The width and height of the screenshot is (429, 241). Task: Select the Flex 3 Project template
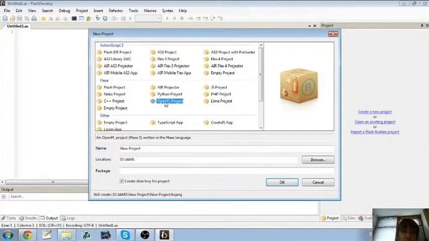click(x=165, y=59)
